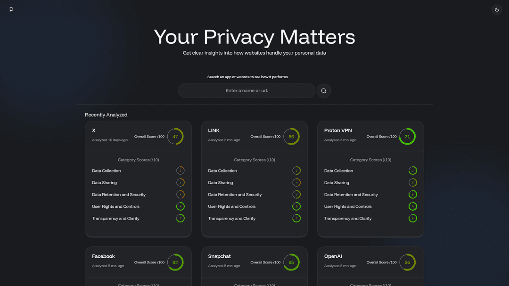Image resolution: width=509 pixels, height=286 pixels.
Task: Click Proton VPN overall score ring 71
Action: (x=407, y=136)
